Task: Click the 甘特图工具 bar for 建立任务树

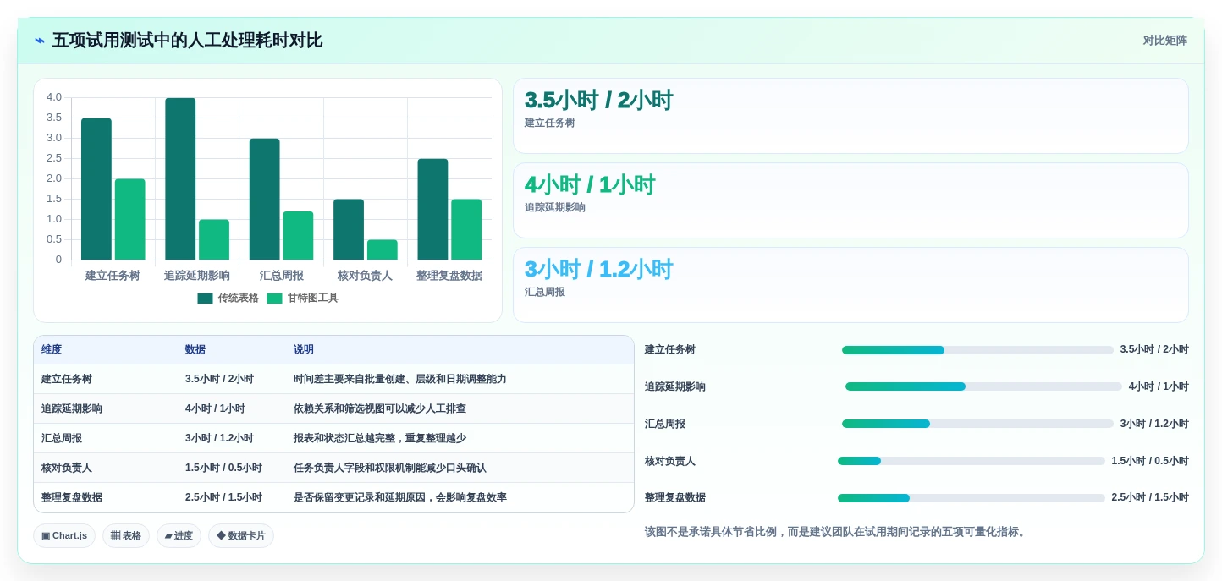Action: point(130,219)
